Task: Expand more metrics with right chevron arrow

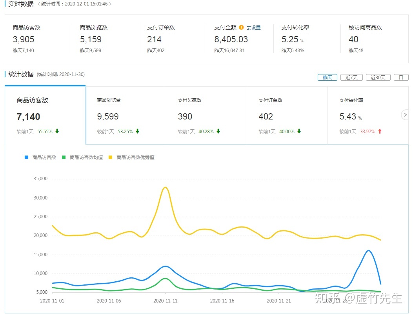Action: click(405, 115)
